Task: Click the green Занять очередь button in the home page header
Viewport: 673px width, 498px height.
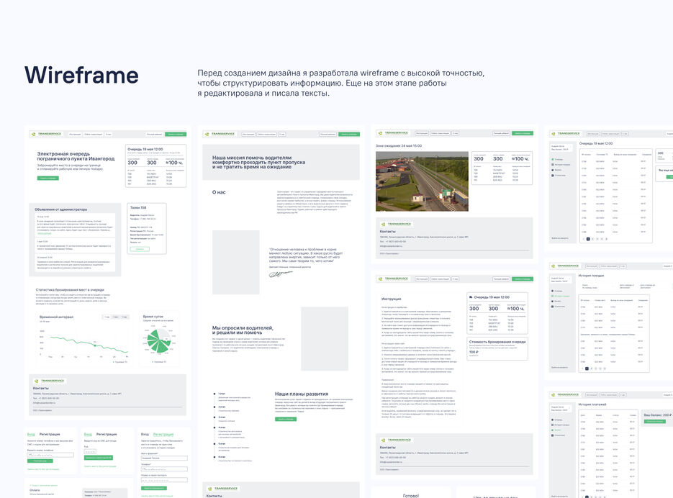Action: 176,135
